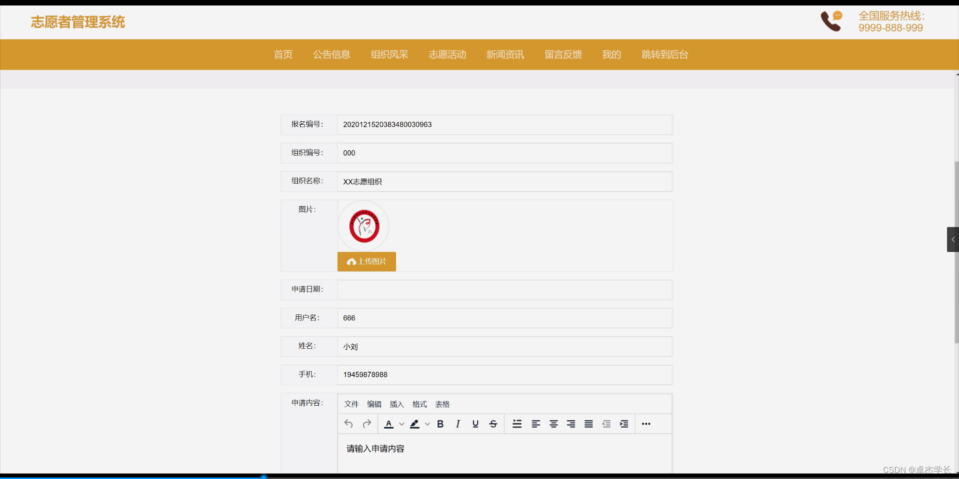Open the highlight color dropdown arrow
Viewport: 959px width, 479px height.
(428, 424)
